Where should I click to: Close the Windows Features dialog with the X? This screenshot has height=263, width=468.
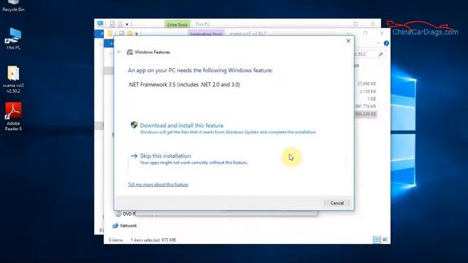coord(348,41)
